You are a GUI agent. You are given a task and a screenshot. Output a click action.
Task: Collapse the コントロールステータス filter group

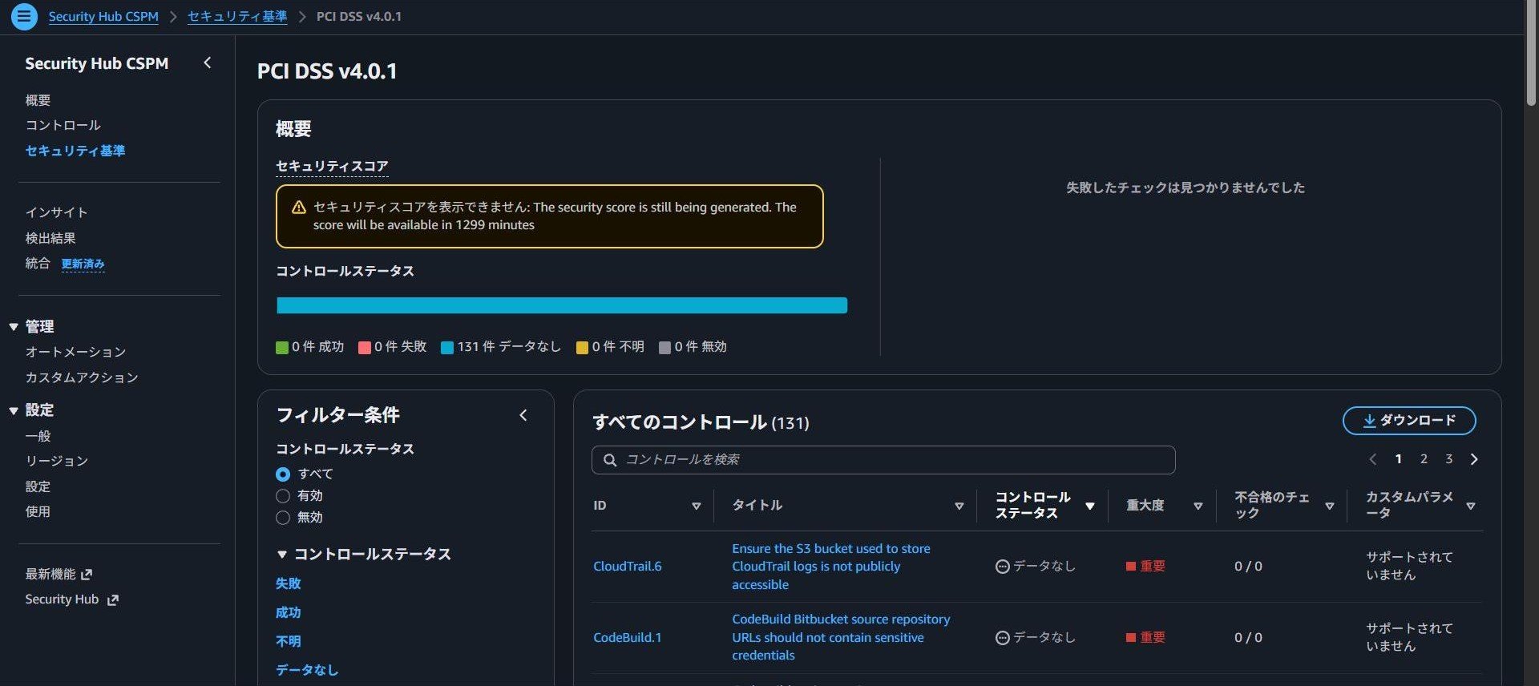281,555
